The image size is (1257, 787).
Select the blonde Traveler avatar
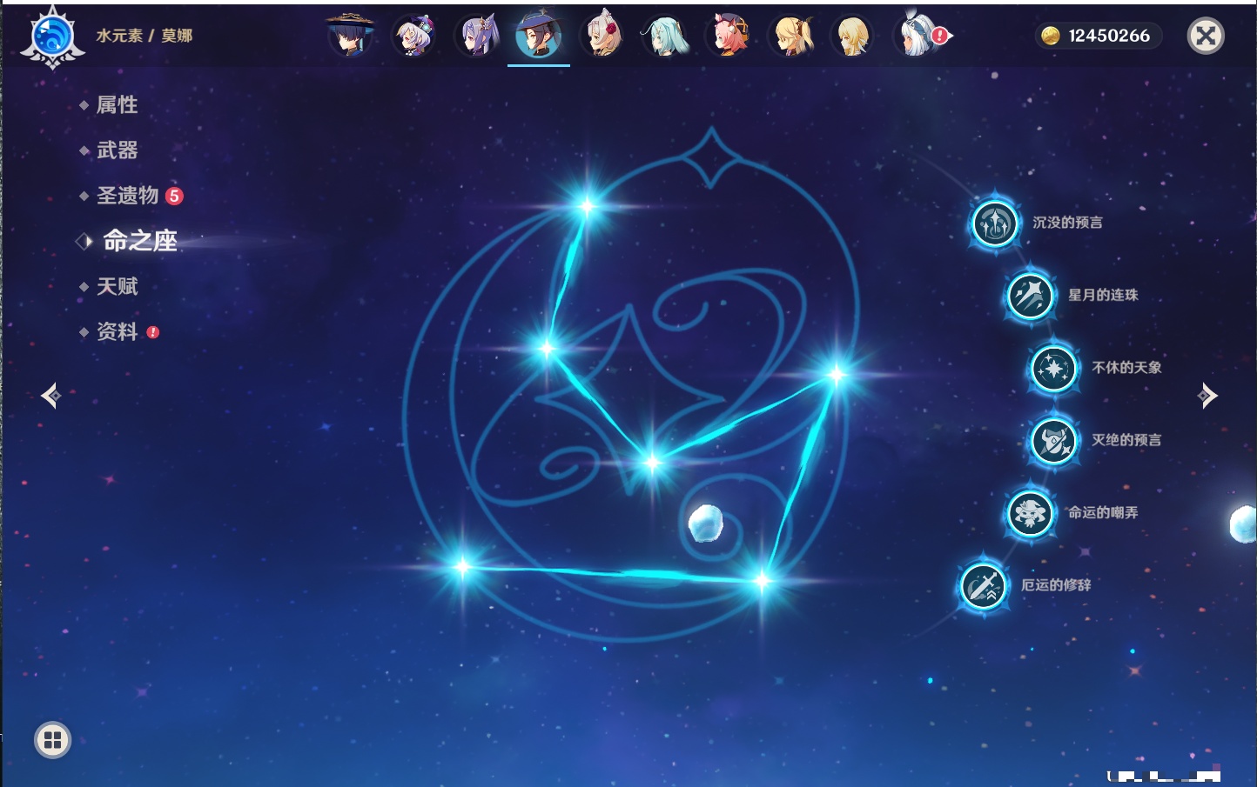click(x=853, y=36)
